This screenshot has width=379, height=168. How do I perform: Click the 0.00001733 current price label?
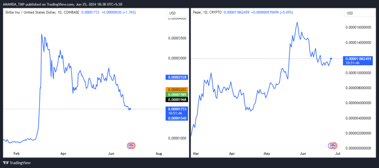(x=177, y=109)
